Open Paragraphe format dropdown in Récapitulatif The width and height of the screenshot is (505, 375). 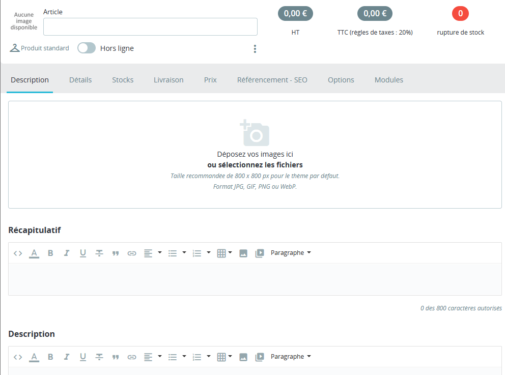click(291, 253)
